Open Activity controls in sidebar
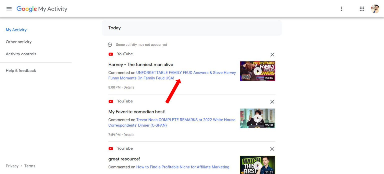Viewport: 384px width, 174px height. 21,54
